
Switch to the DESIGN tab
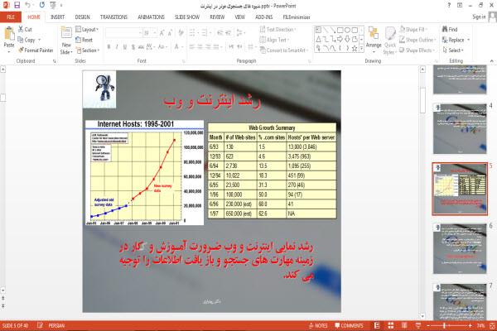(82, 17)
